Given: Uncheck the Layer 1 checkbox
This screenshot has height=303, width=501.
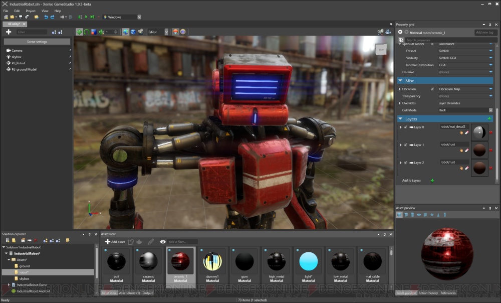Looking at the screenshot, I should click(x=405, y=145).
